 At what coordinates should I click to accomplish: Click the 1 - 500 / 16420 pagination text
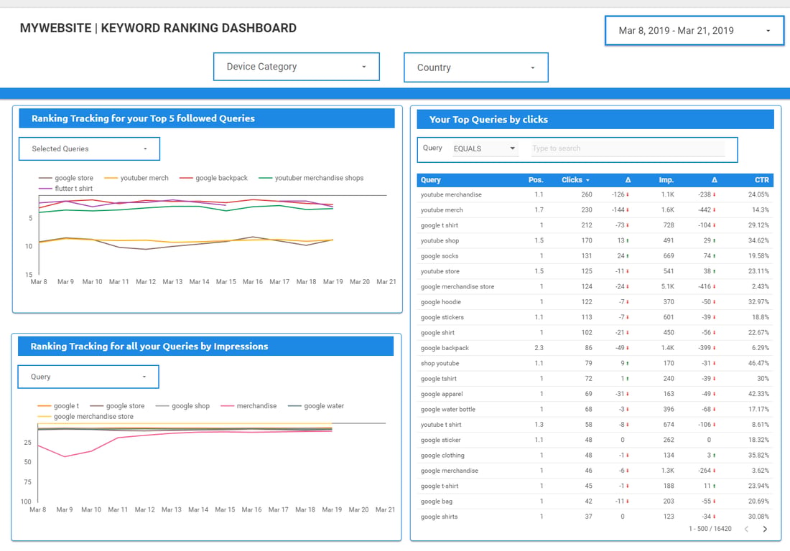coord(710,529)
